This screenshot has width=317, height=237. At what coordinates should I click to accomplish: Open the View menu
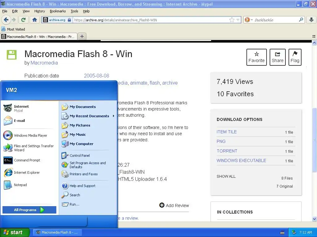(x=26, y=11)
